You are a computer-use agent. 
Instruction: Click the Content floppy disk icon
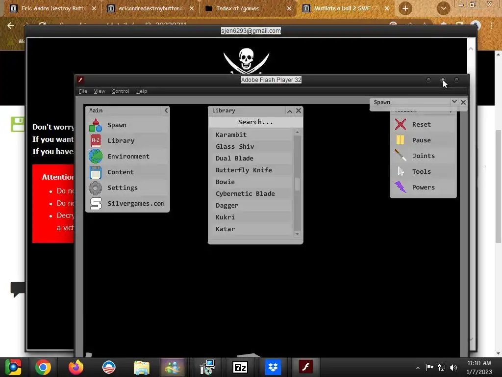[96, 172]
